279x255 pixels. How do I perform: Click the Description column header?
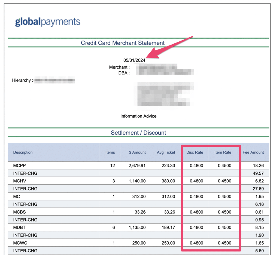click(x=23, y=152)
